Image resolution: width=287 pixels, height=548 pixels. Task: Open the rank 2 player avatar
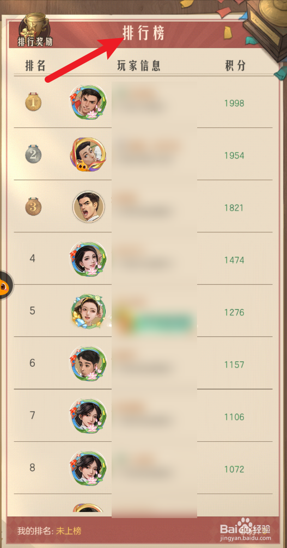[x=88, y=154]
